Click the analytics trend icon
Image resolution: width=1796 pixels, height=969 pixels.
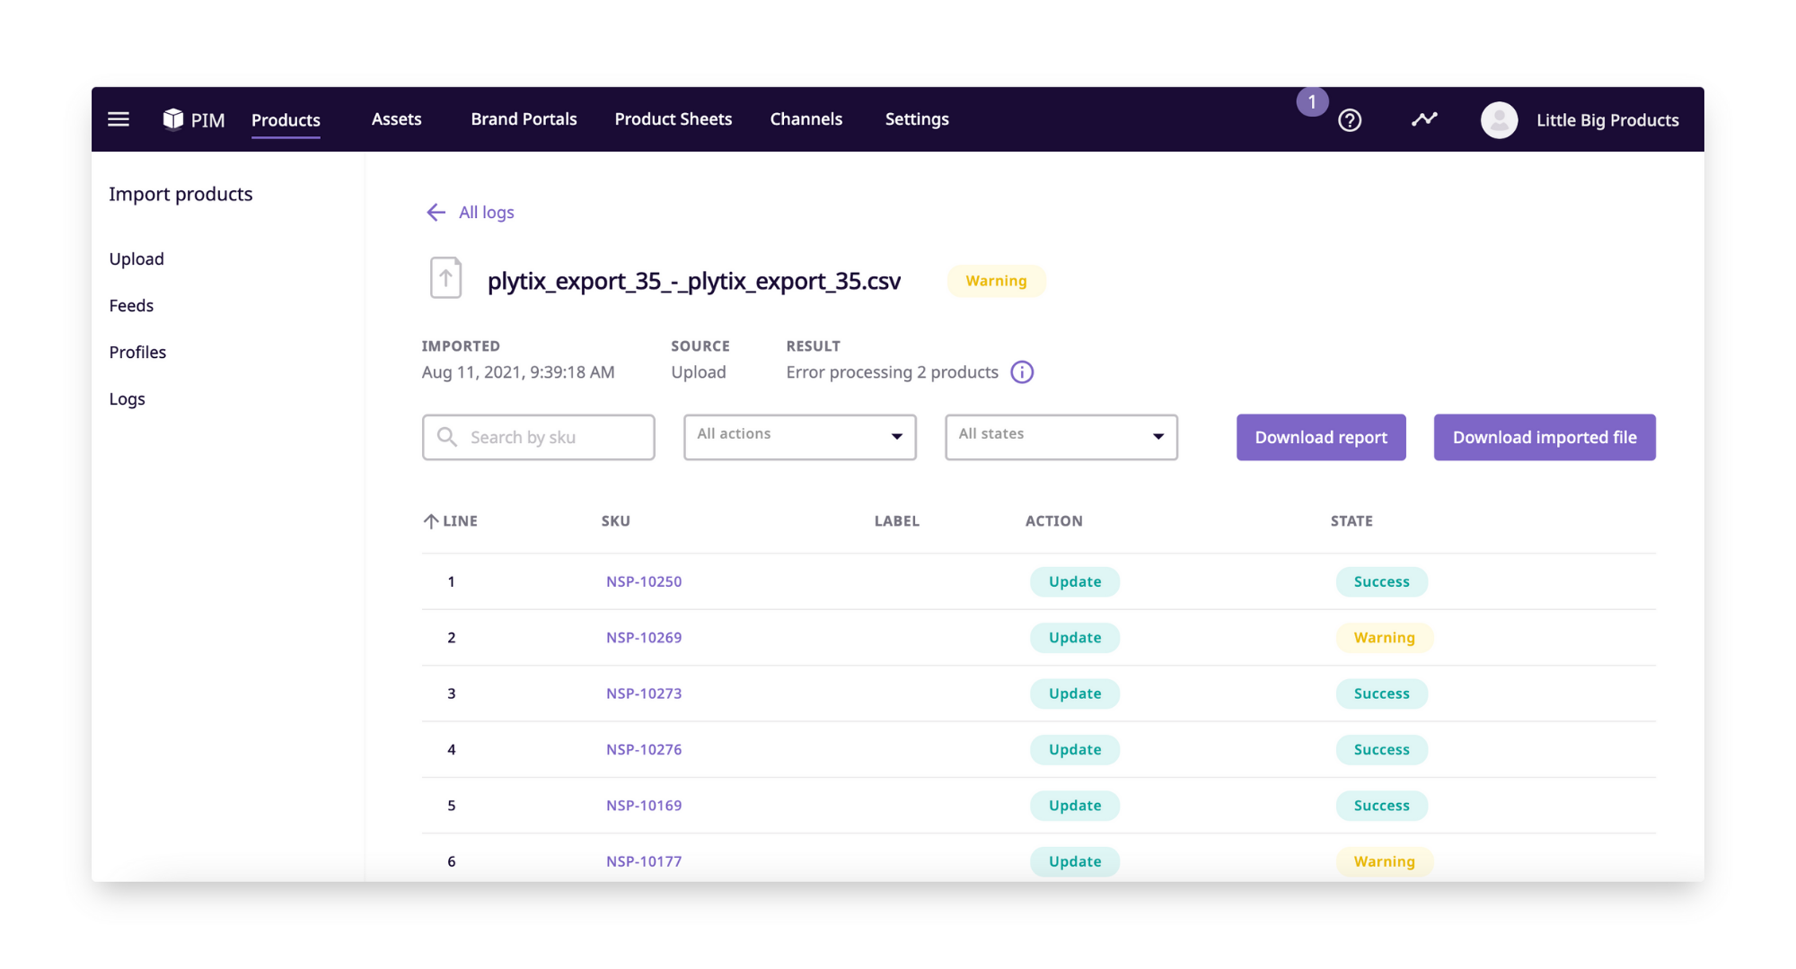(x=1423, y=118)
